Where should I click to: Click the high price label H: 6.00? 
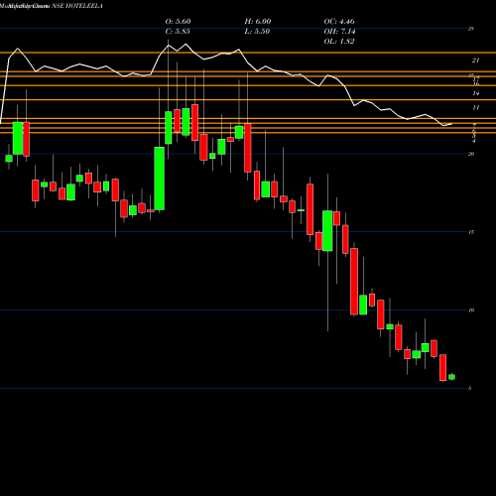(258, 22)
